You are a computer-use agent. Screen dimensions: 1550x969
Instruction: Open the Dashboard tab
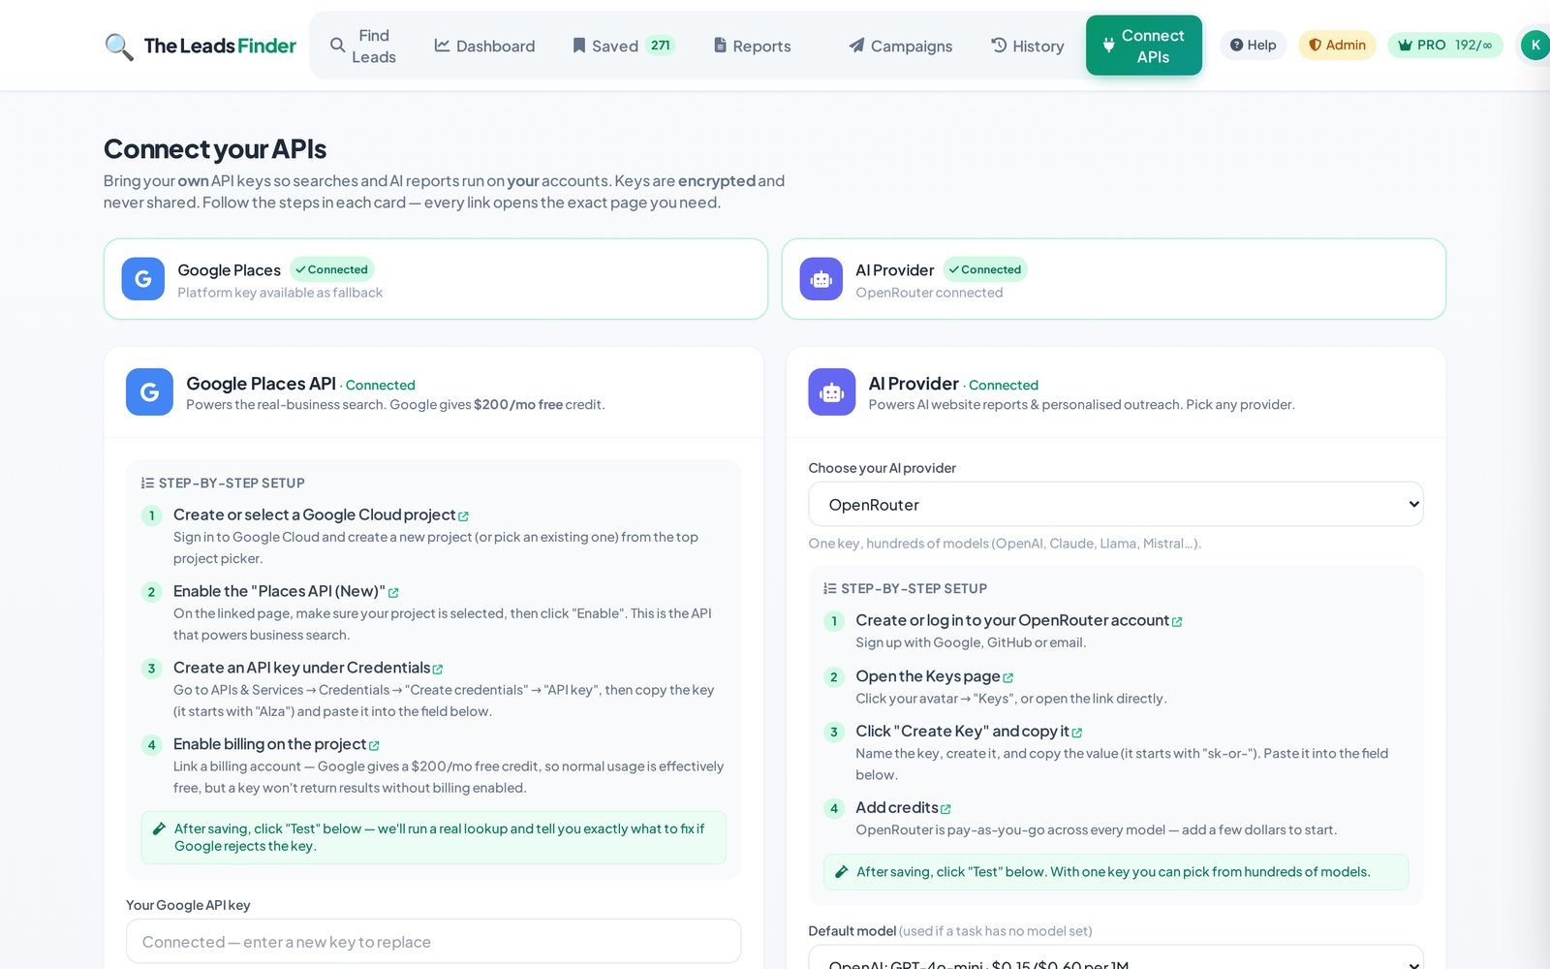(x=484, y=47)
